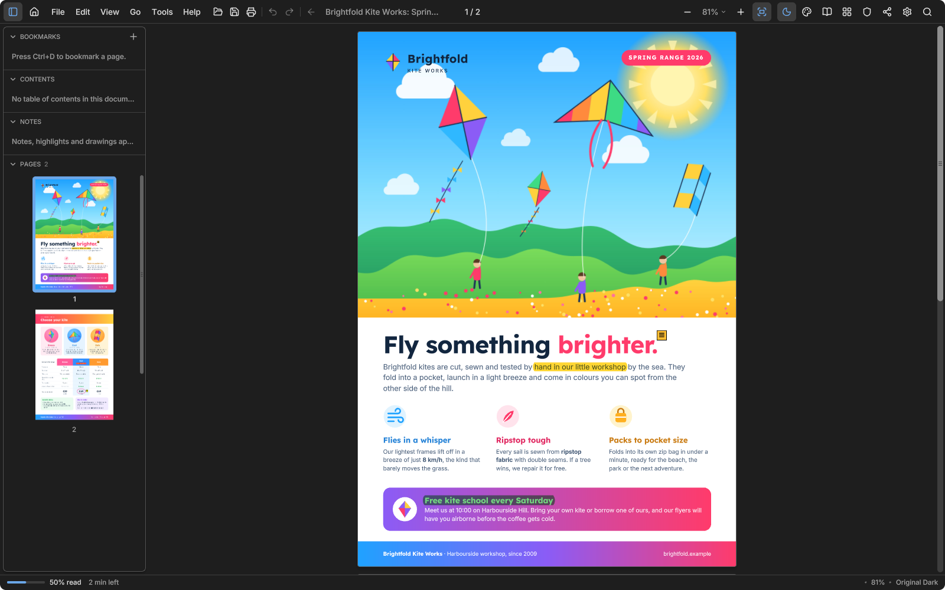This screenshot has height=590, width=945.
Task: Open the Edit menu
Action: pyautogui.click(x=83, y=12)
